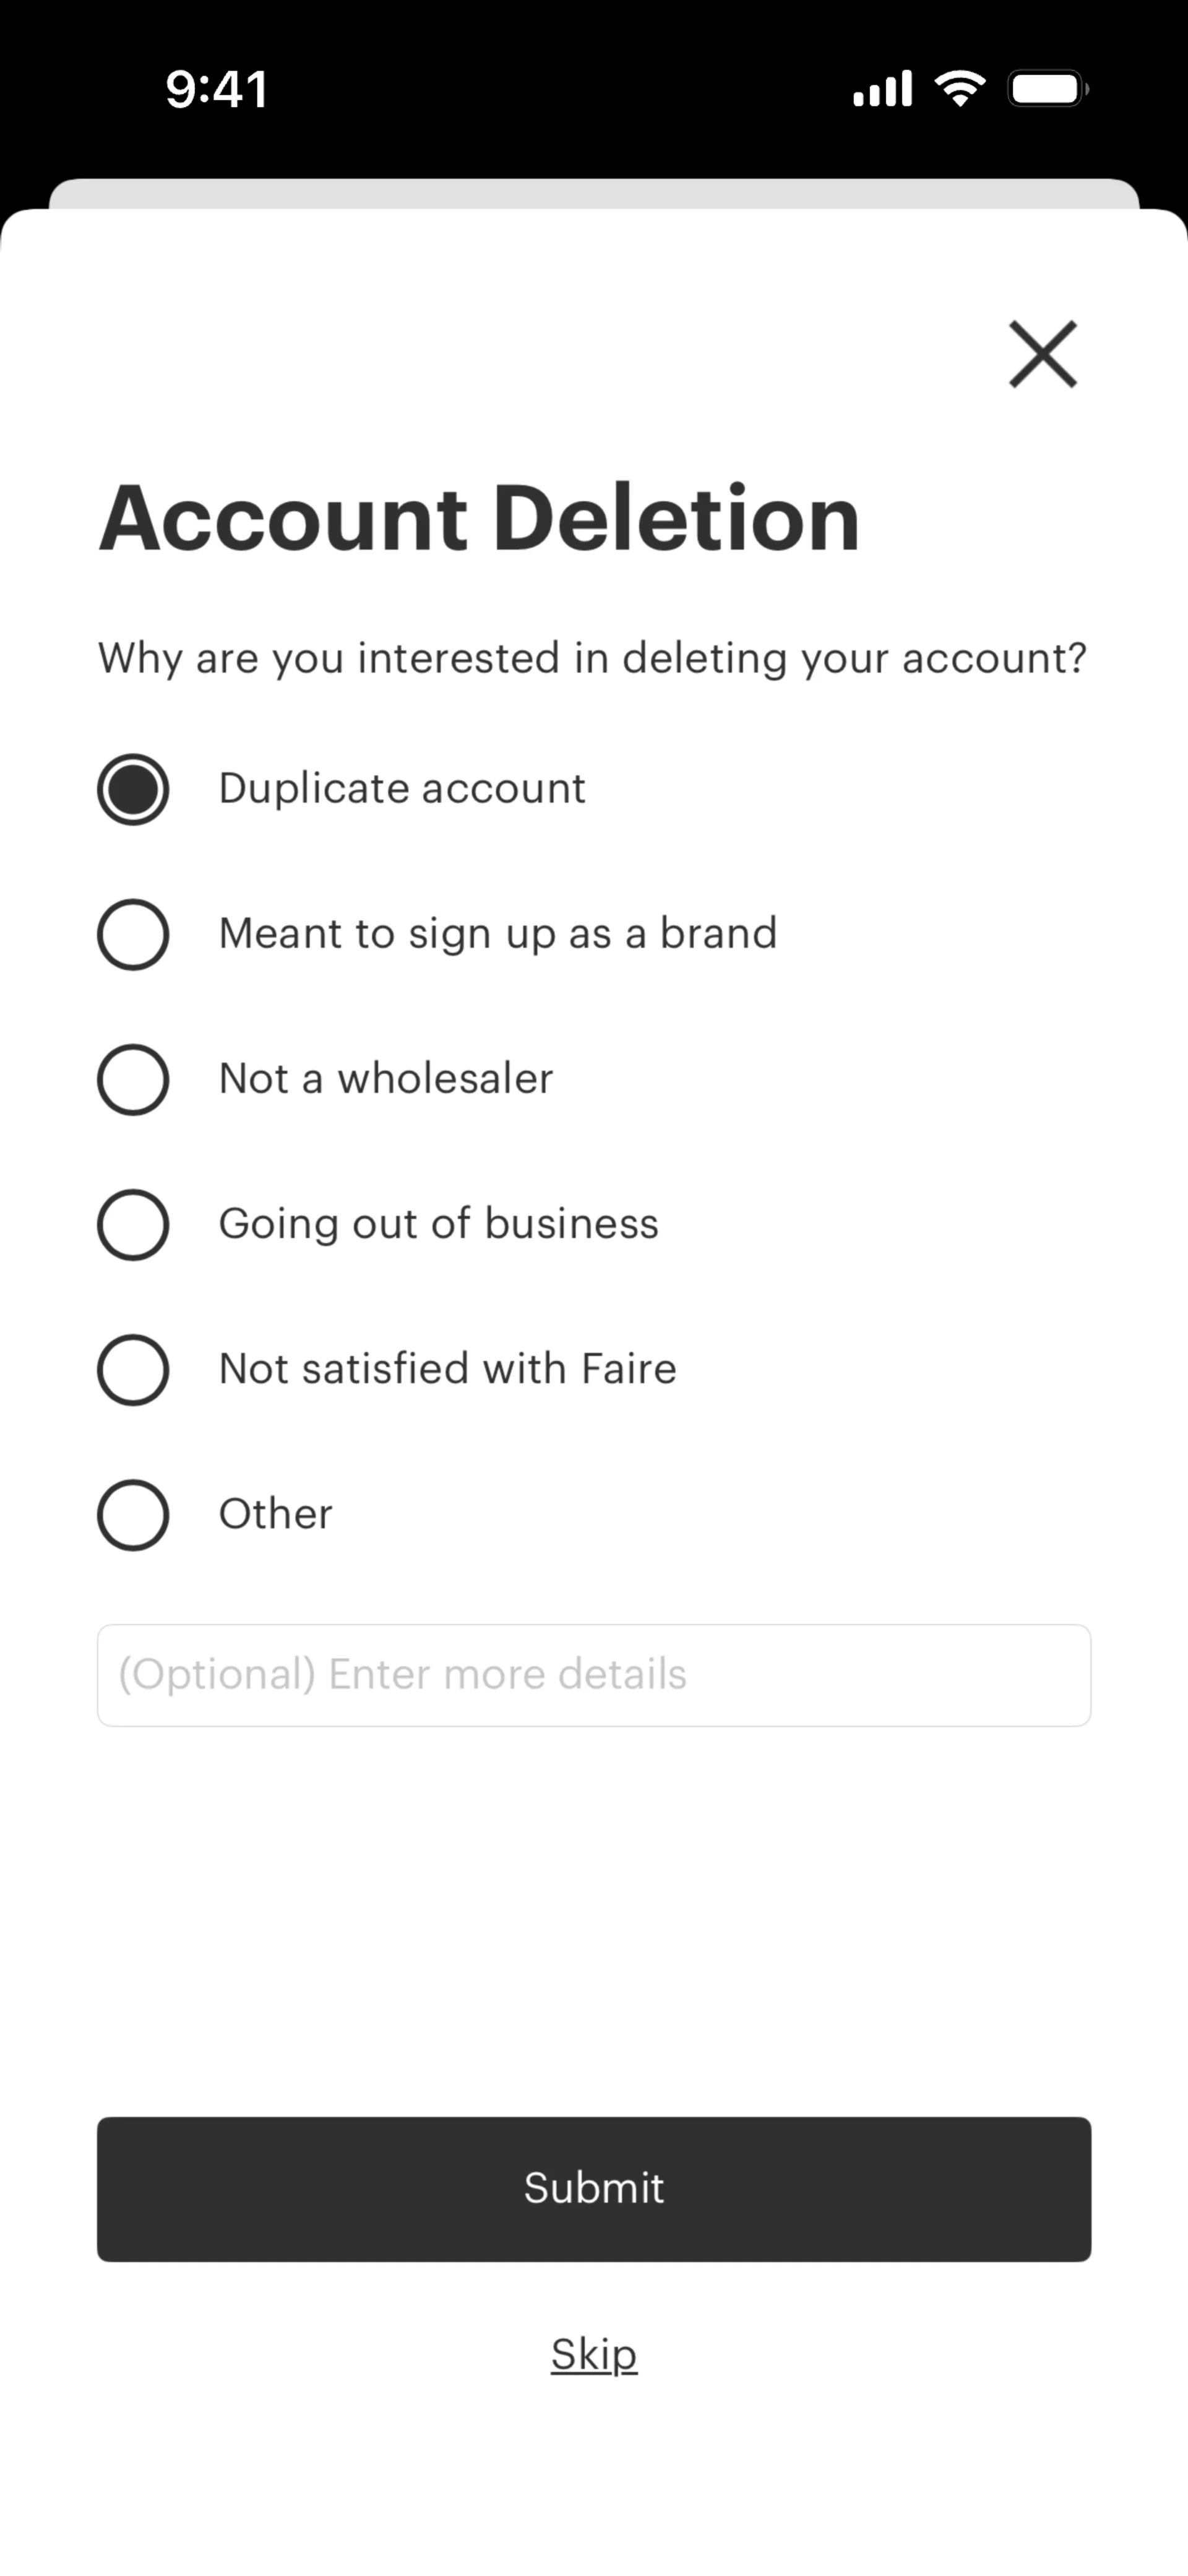Close the Account Deletion sheet with X
The image size is (1188, 2576).
pos(1042,354)
